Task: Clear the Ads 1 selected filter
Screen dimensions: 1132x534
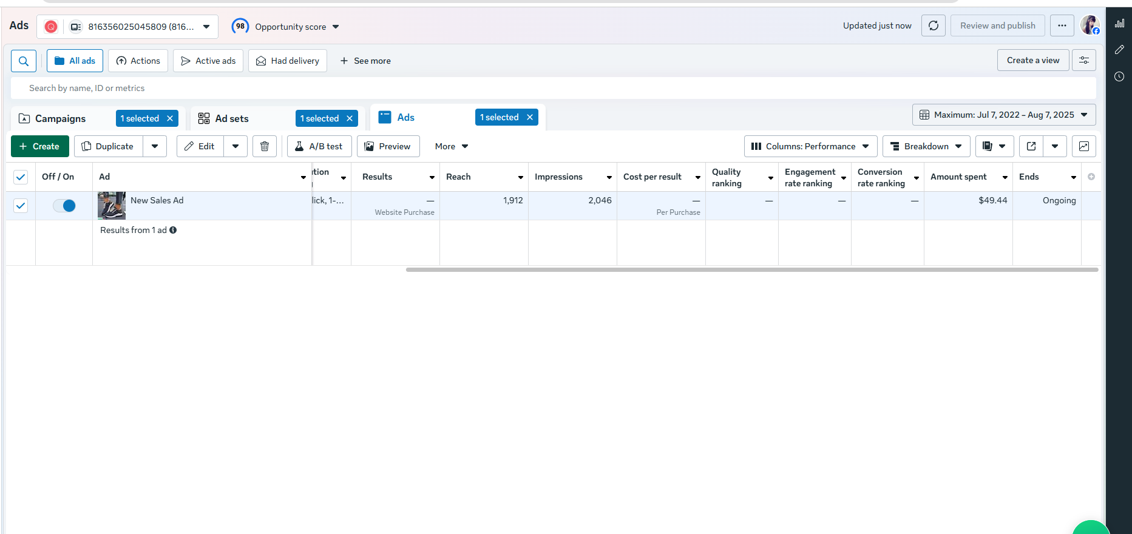Action: click(x=530, y=117)
